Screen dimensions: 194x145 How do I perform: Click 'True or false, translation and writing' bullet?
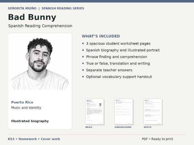(x=118, y=63)
